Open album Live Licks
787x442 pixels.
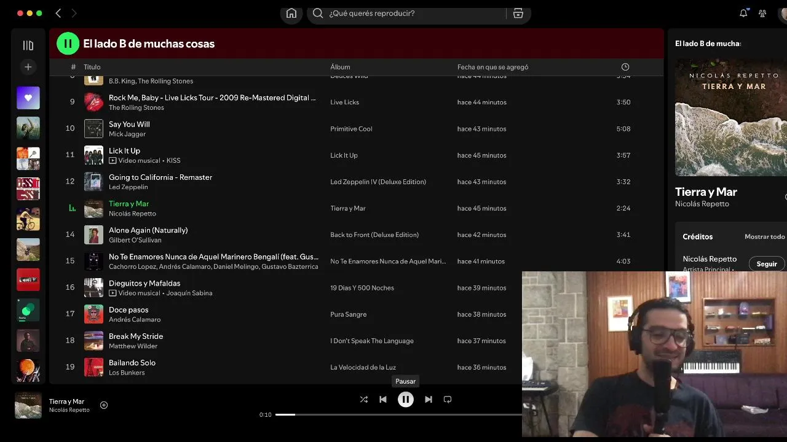coord(344,103)
